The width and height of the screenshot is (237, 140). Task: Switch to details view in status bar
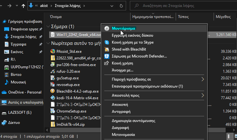pos(230,136)
